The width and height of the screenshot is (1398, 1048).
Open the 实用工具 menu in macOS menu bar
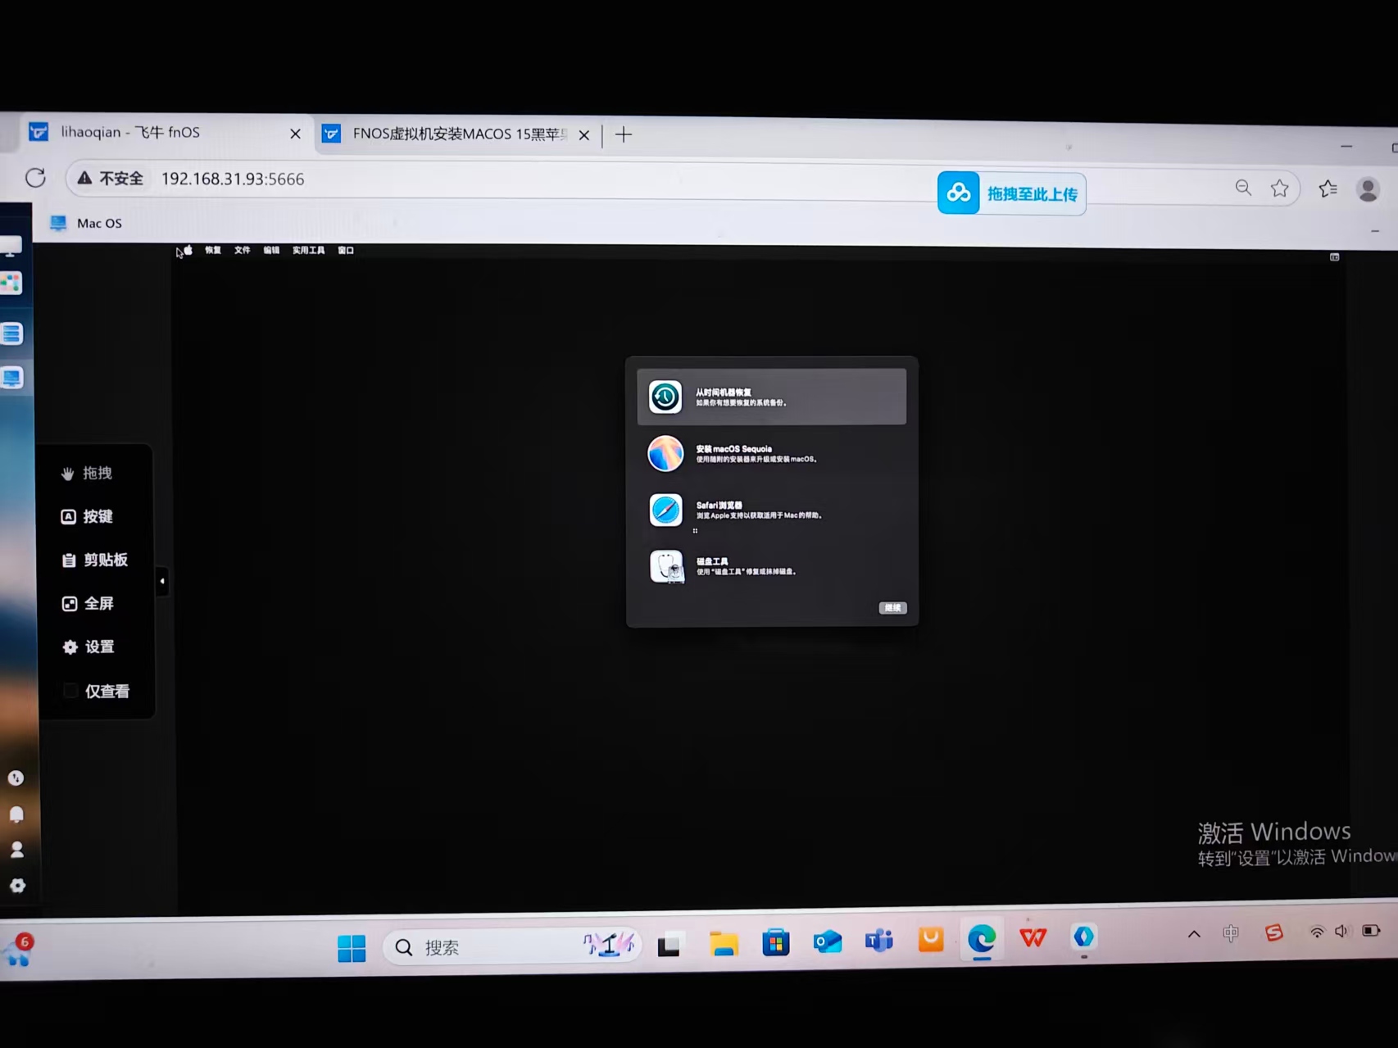tap(308, 251)
